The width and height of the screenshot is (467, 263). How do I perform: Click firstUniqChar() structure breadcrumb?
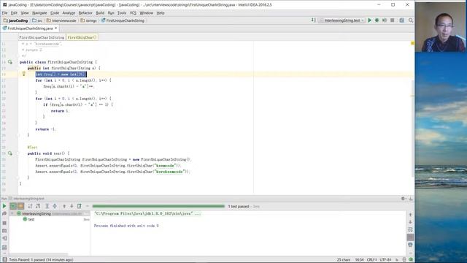(82, 37)
